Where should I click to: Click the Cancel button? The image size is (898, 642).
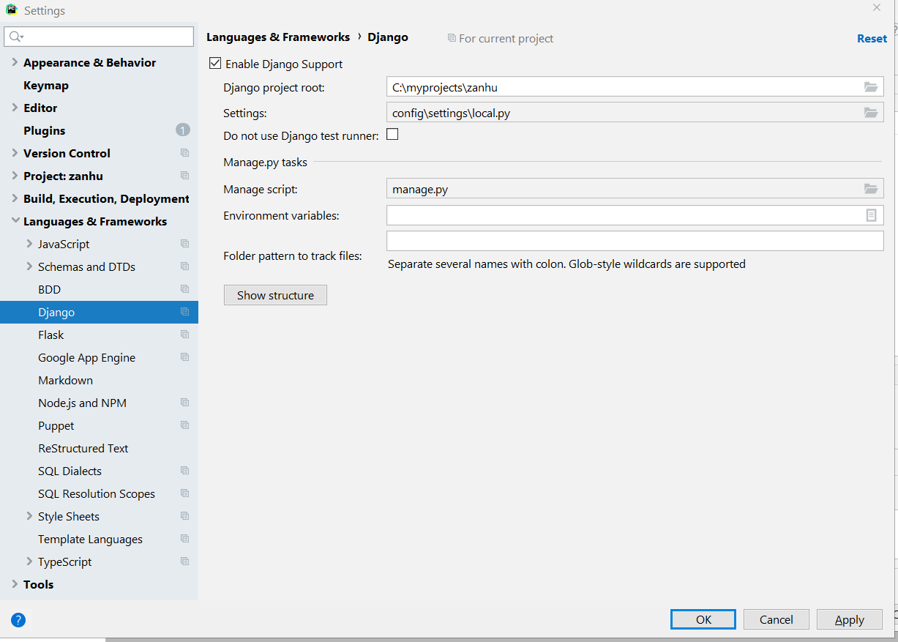pos(777,619)
